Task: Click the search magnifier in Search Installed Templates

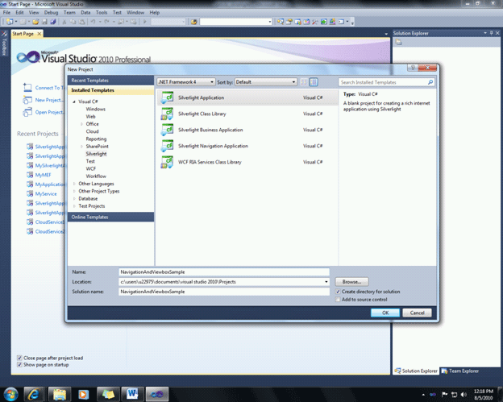Action: click(x=430, y=82)
